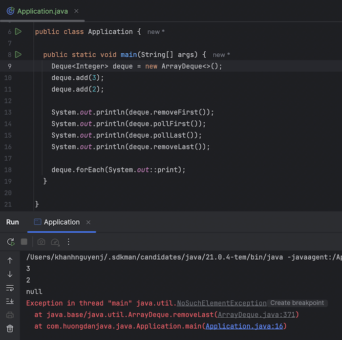Open the ArrayDeque.java:371 stack trace link

(257, 315)
